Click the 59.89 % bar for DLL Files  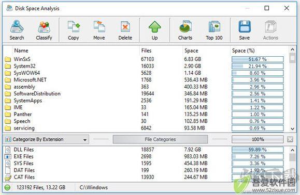[258, 150]
